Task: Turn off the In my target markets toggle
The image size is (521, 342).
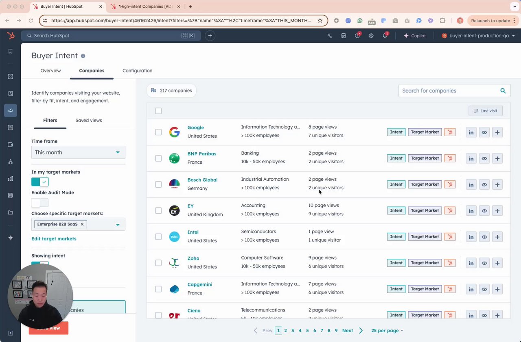Action: tap(40, 182)
